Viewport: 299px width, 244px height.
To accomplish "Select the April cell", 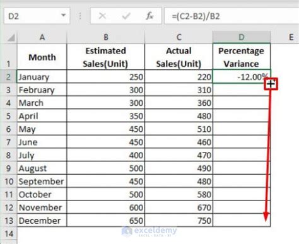I will point(42,116).
